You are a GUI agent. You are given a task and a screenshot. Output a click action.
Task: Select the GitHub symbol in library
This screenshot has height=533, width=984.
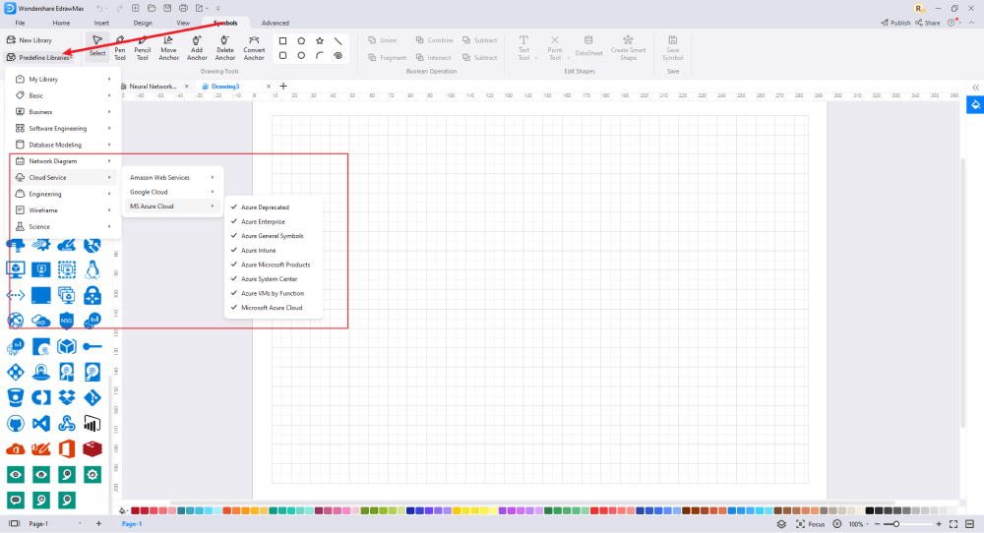16,423
